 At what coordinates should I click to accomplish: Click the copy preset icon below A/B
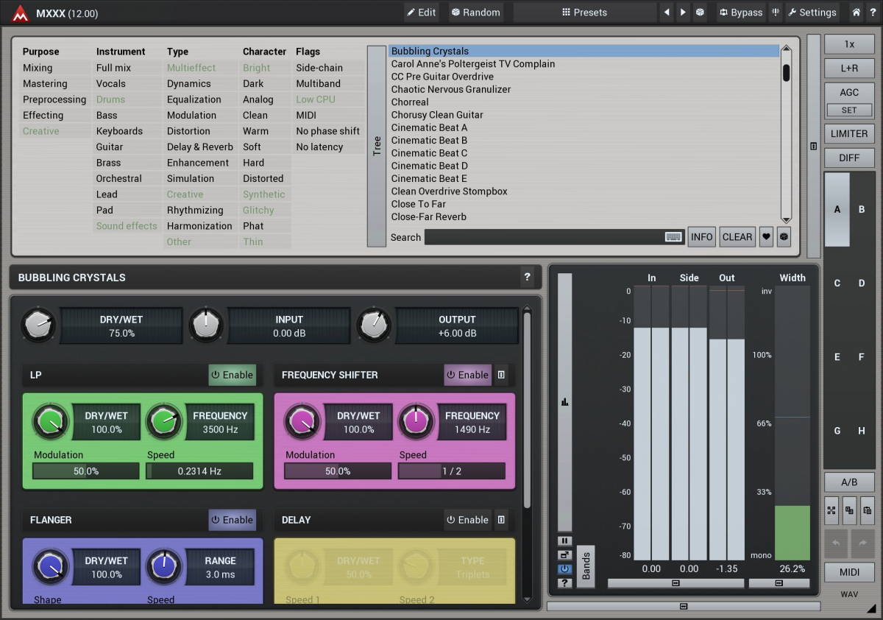click(849, 510)
